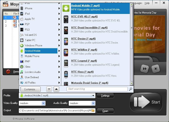This screenshot has height=122, width=169.
Task: Expand the Tablet PC submenu arrow
Action: pyautogui.click(x=59, y=40)
